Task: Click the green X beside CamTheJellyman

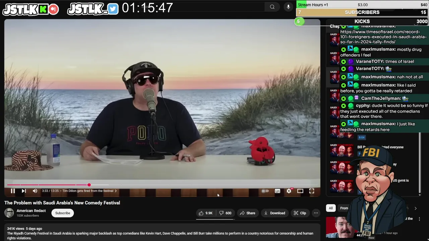Action: pyautogui.click(x=344, y=99)
